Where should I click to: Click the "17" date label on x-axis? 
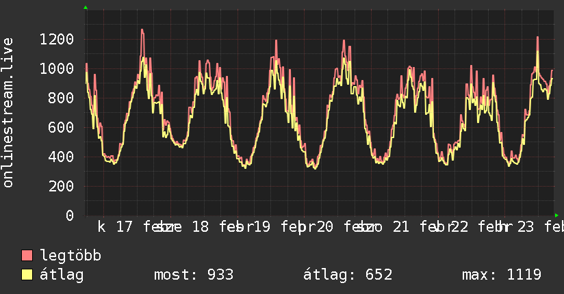click(124, 227)
